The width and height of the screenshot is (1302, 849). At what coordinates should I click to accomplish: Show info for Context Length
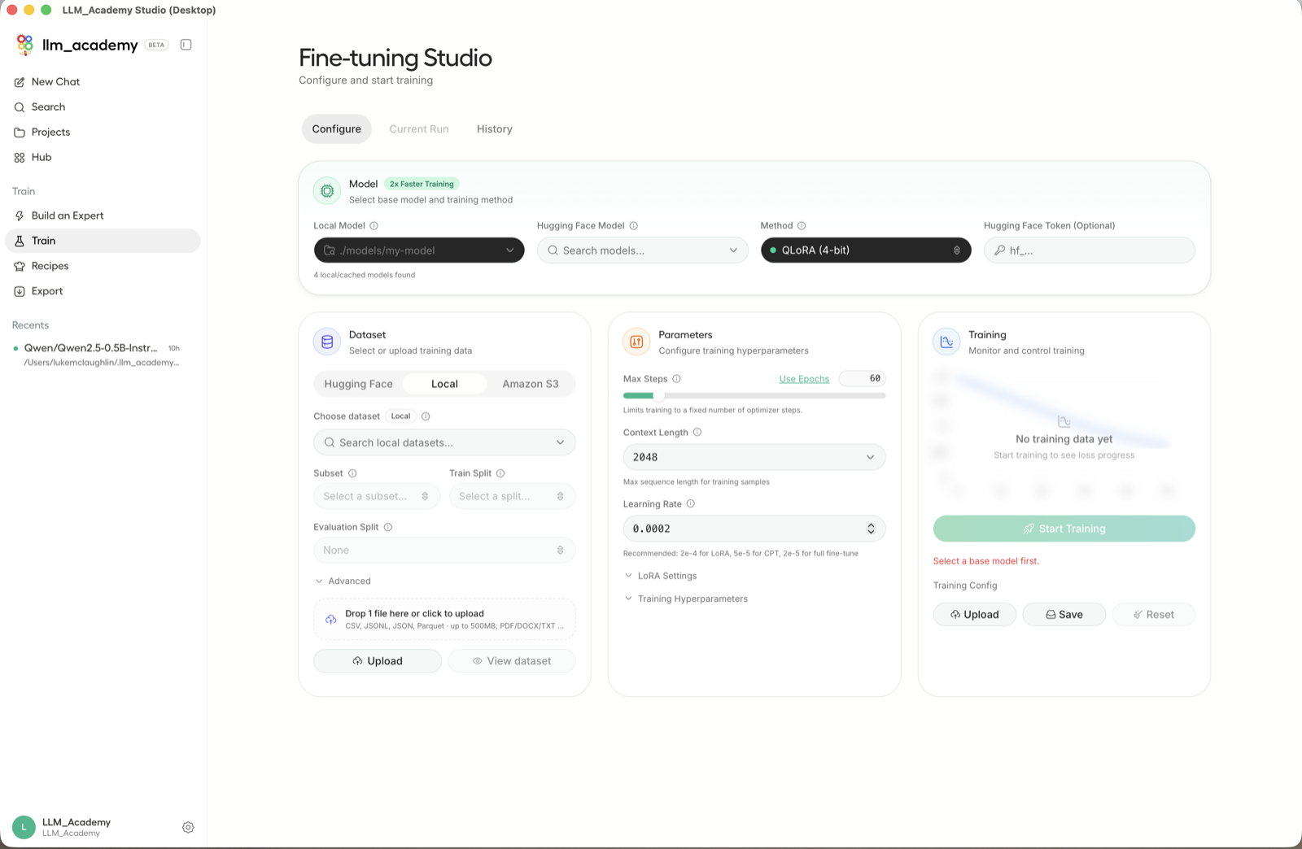[697, 433]
